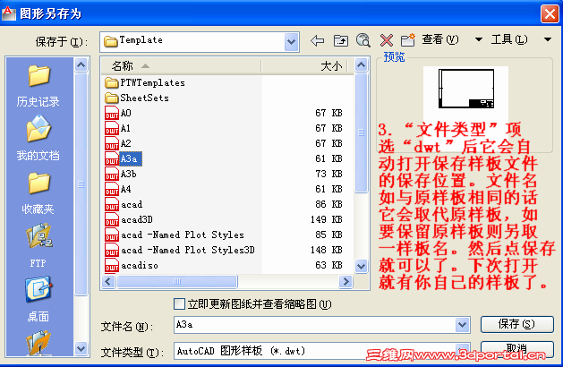The height and width of the screenshot is (367, 563).
Task: Create a new folder icon
Action: pos(408,40)
